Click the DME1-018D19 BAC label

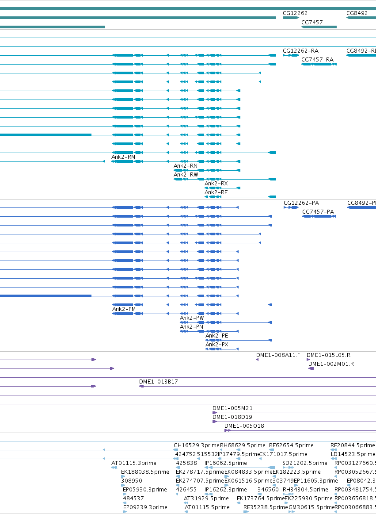[232, 417]
